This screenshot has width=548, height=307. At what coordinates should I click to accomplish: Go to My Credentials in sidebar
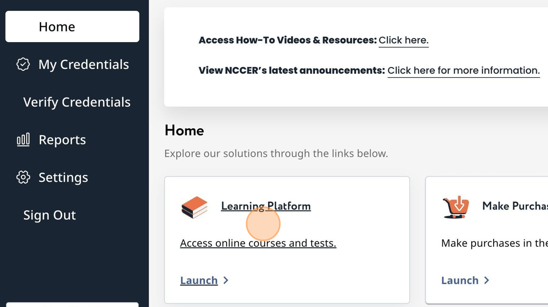(84, 64)
